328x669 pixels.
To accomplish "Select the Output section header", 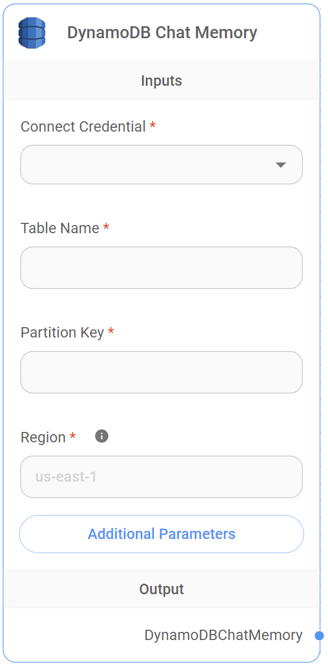I will [162, 589].
